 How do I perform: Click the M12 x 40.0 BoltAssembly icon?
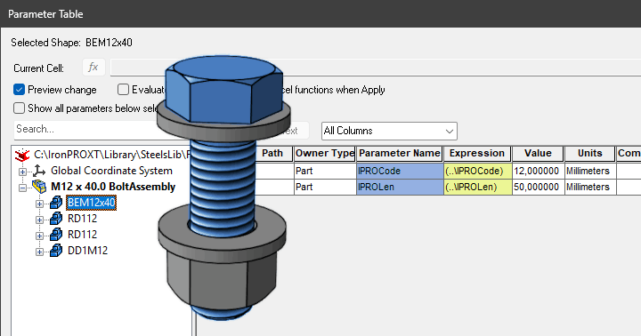(x=39, y=187)
